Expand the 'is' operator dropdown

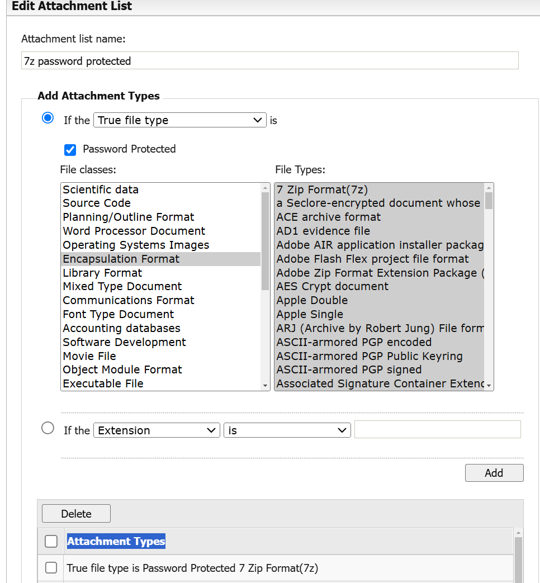pos(287,430)
